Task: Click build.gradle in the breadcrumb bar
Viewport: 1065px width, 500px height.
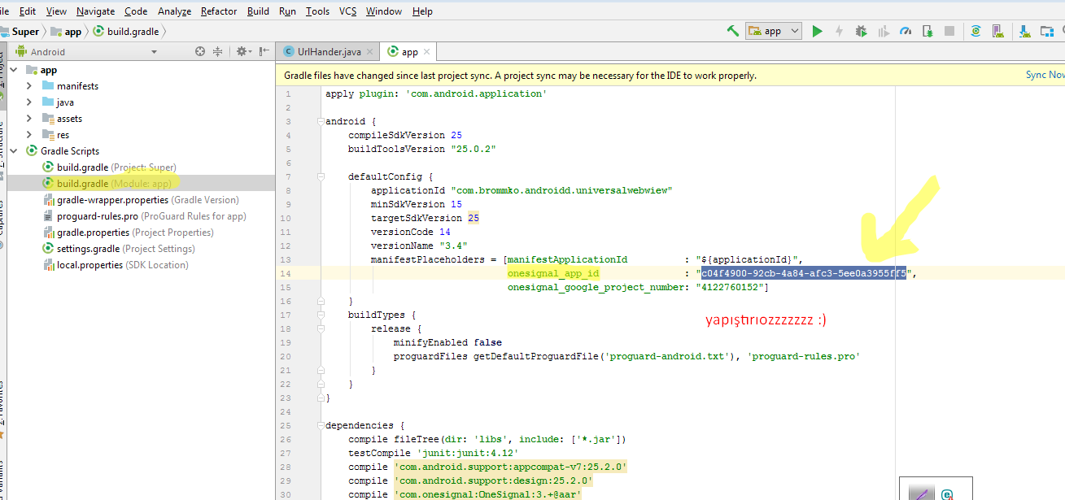Action: 133,32
